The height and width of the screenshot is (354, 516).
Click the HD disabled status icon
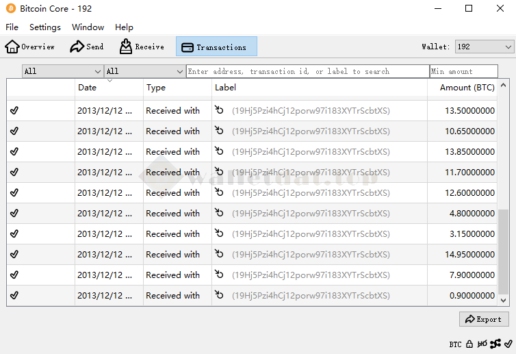[x=482, y=344]
